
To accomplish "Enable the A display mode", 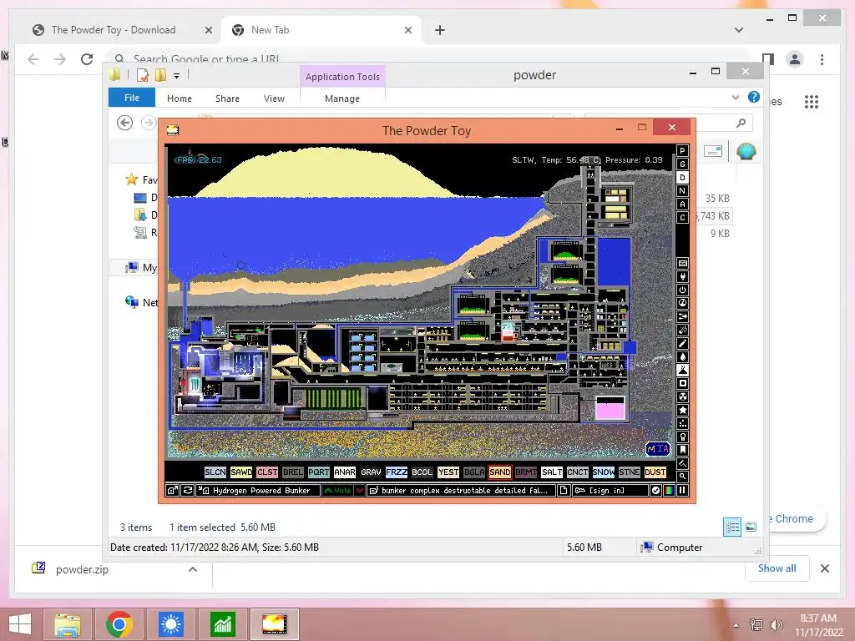I will click(x=682, y=204).
